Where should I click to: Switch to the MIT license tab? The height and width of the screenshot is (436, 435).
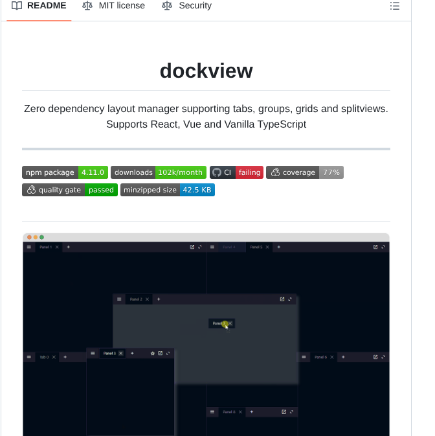113,6
